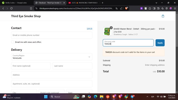This screenshot has height=100, width=178.
Task: Click the BAK8D Master Blend product thumbnail
Action: tap(107, 31)
